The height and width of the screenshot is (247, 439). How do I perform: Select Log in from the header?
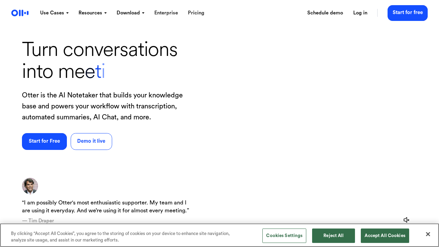(x=360, y=13)
